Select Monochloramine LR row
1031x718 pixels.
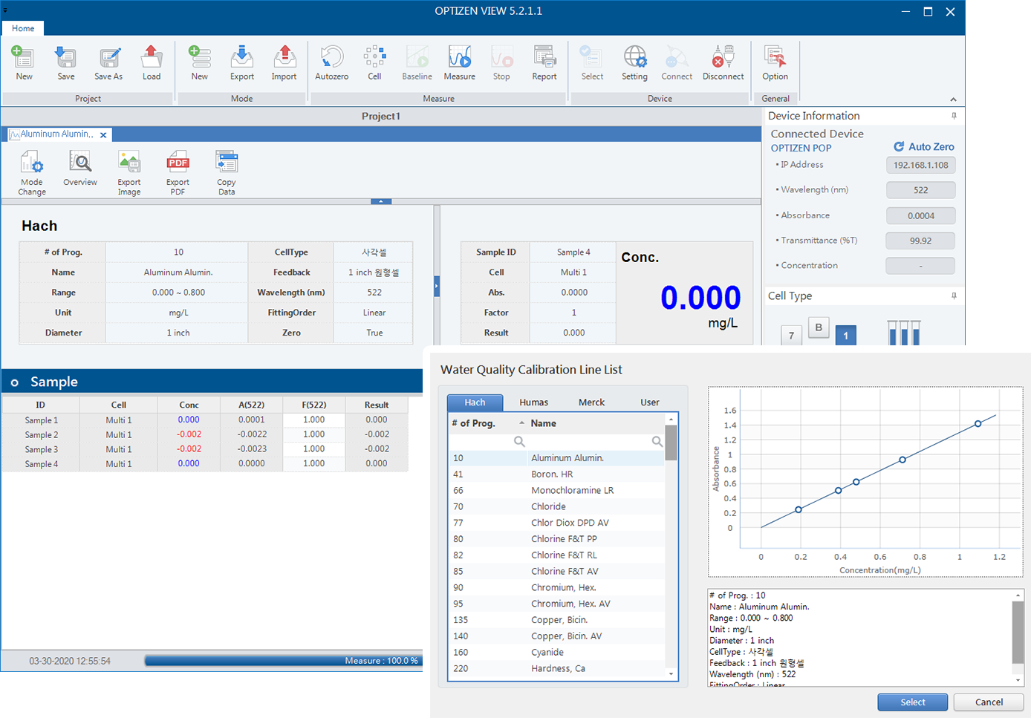[x=556, y=491]
